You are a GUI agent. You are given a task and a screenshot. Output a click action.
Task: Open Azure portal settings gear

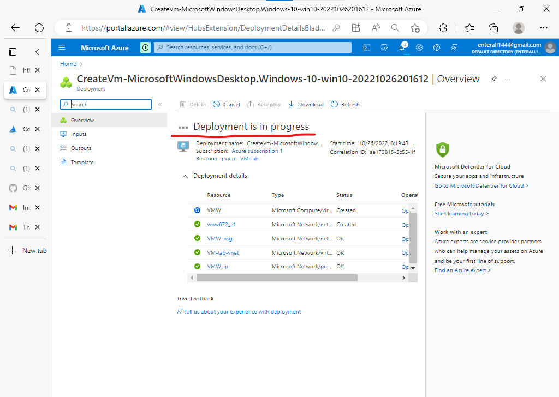coord(419,47)
